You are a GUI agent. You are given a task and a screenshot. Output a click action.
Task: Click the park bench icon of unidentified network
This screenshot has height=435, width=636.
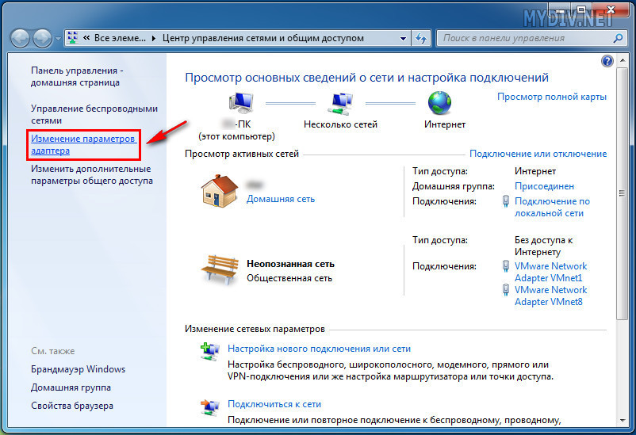point(220,269)
